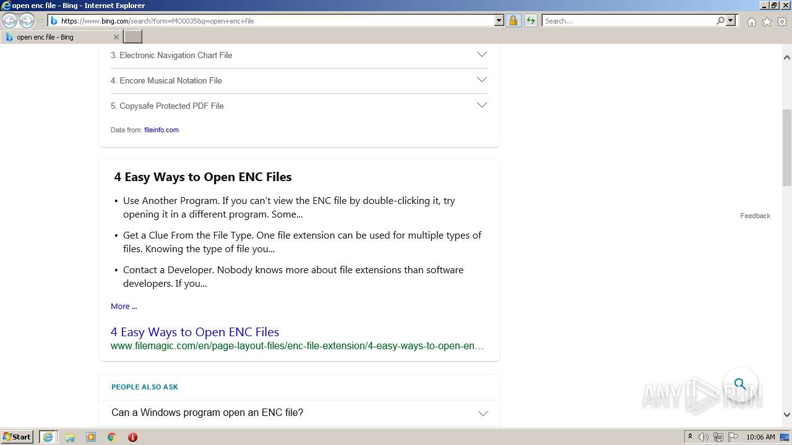Open the recent pages dropdown arrow
This screenshot has width=792, height=445.
(40, 21)
